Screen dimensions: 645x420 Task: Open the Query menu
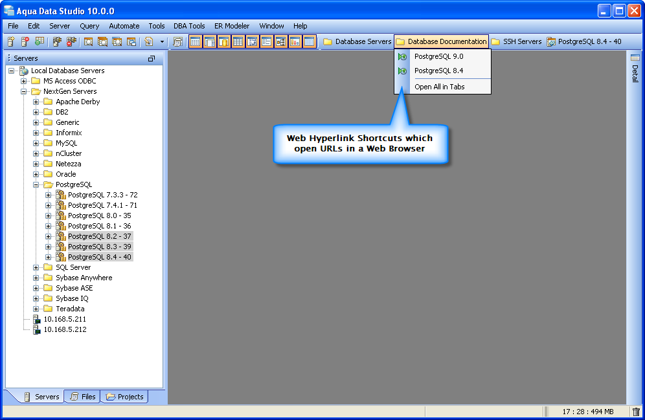click(89, 26)
